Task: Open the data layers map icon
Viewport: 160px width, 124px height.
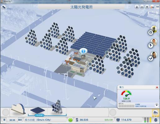Action: click(156, 120)
